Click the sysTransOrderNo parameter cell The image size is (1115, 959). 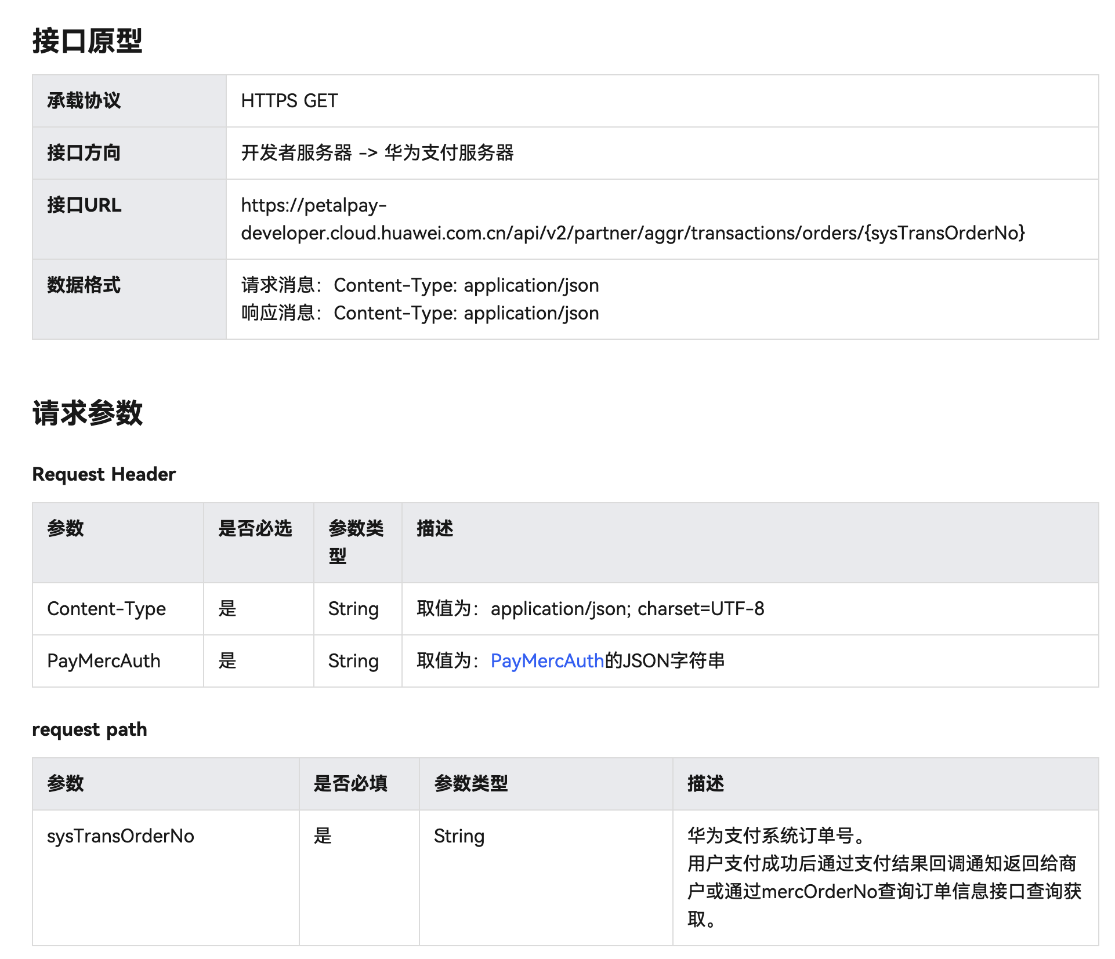pyautogui.click(x=120, y=836)
